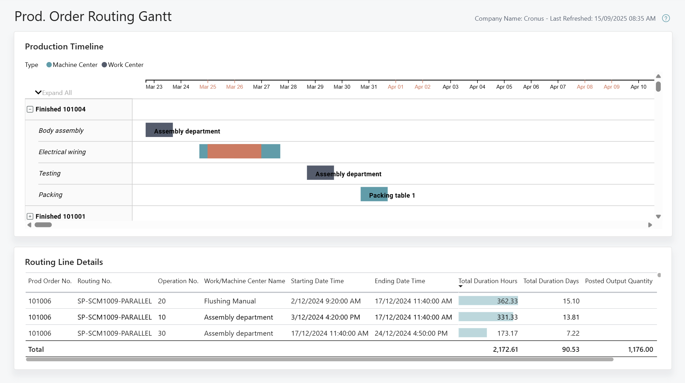Click the Posted Output Quantity column header
This screenshot has height=383, width=685.
(619, 281)
